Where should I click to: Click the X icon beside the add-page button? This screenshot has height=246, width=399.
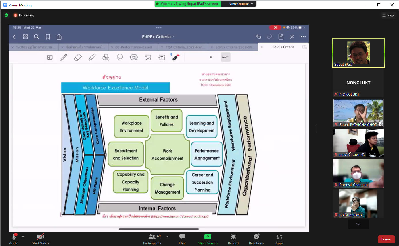(x=292, y=37)
